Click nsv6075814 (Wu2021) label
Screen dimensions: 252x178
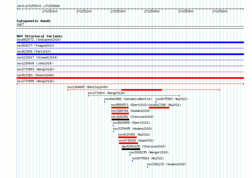pyautogui.click(x=148, y=158)
